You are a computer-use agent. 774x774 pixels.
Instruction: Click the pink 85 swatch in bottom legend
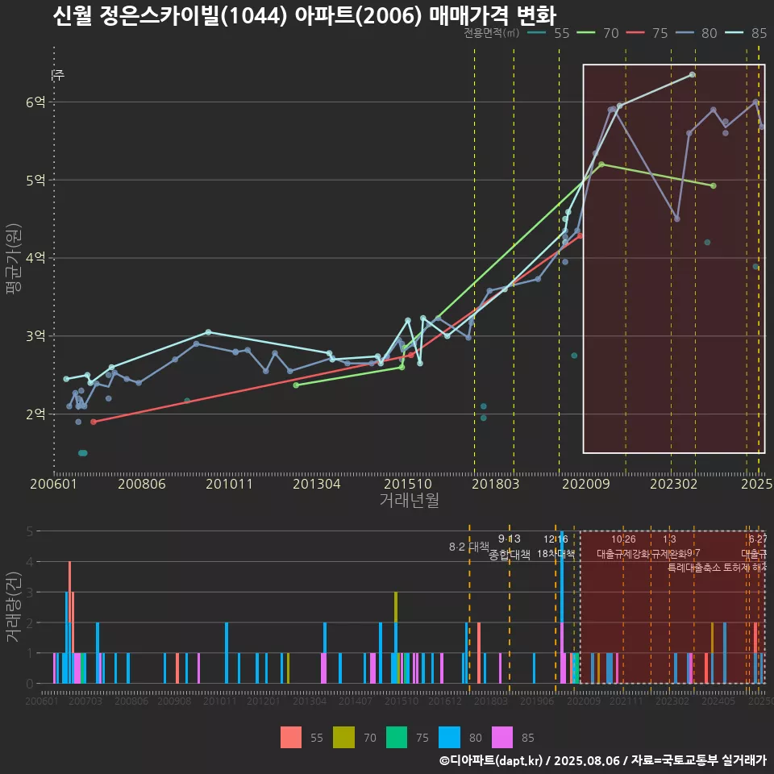click(502, 738)
